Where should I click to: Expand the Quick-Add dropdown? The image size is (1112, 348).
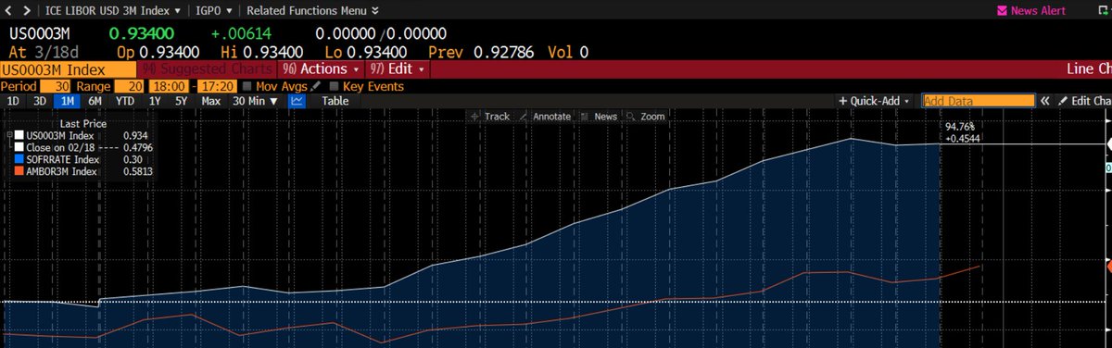pyautogui.click(x=874, y=101)
